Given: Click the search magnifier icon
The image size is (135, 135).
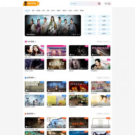Looking at the screenshot, I should [x=99, y=4].
